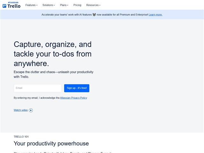The width and height of the screenshot is (204, 153).
Task: Click the Sign up - it's free button
Action: coord(76,88)
